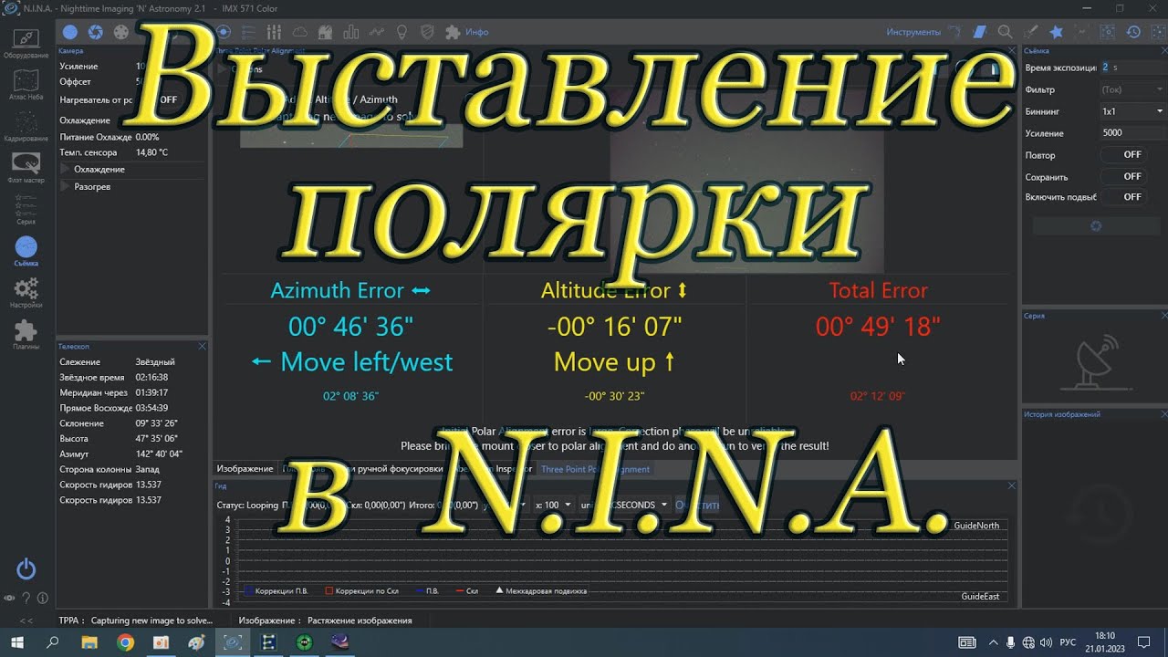Click the Move left/west instruction text
The image size is (1168, 657).
[x=352, y=362]
